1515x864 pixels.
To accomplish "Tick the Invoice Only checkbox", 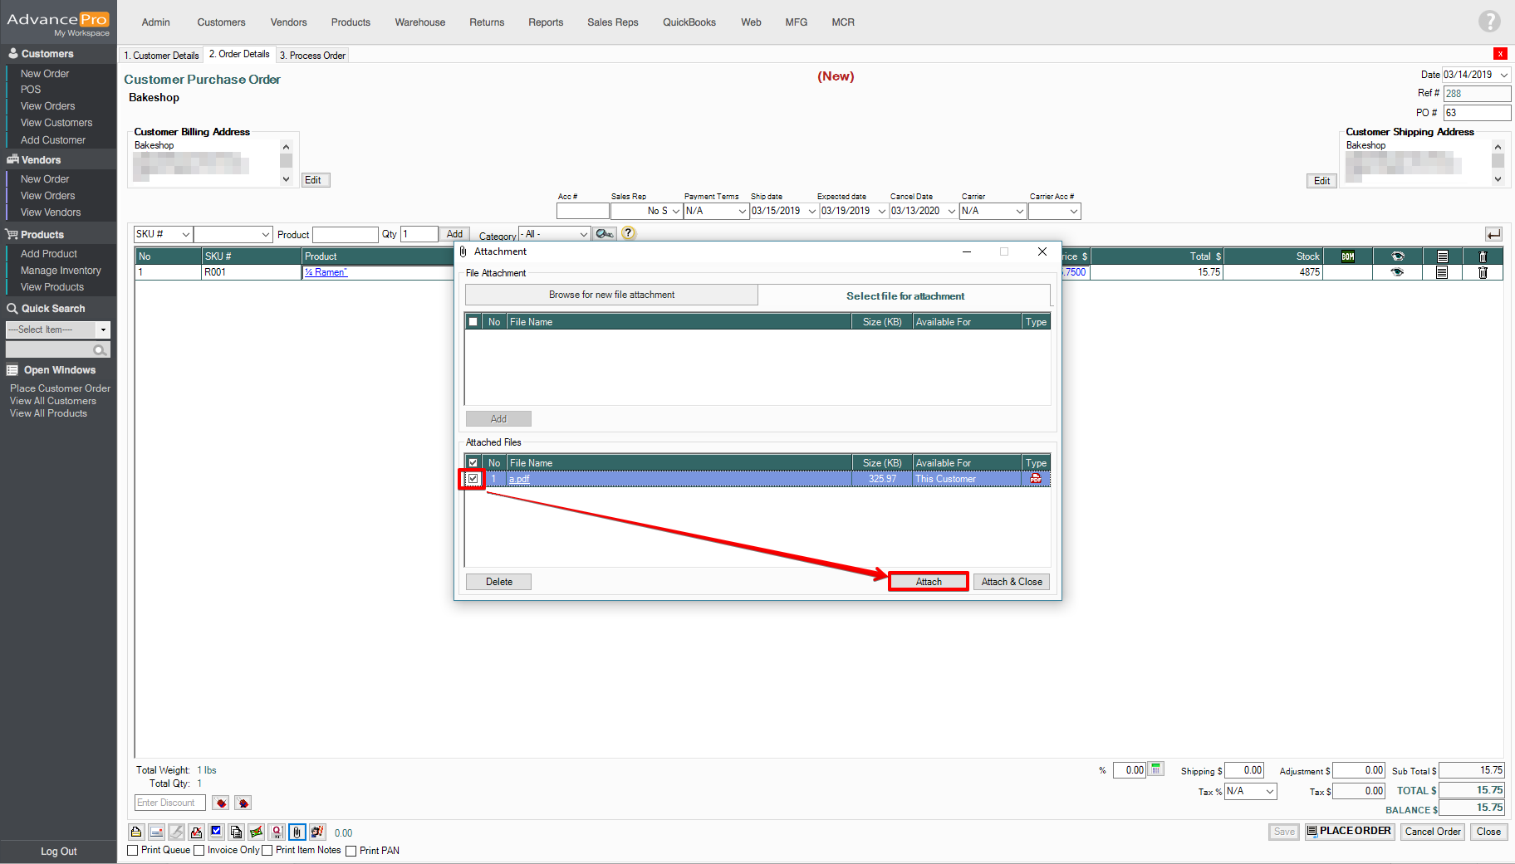I will (199, 850).
